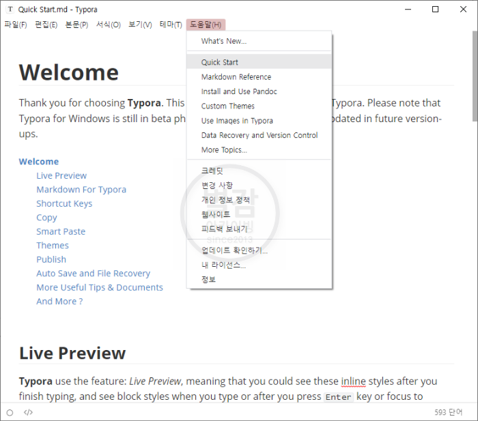Choose 웹사이트 menu entry

259,214
